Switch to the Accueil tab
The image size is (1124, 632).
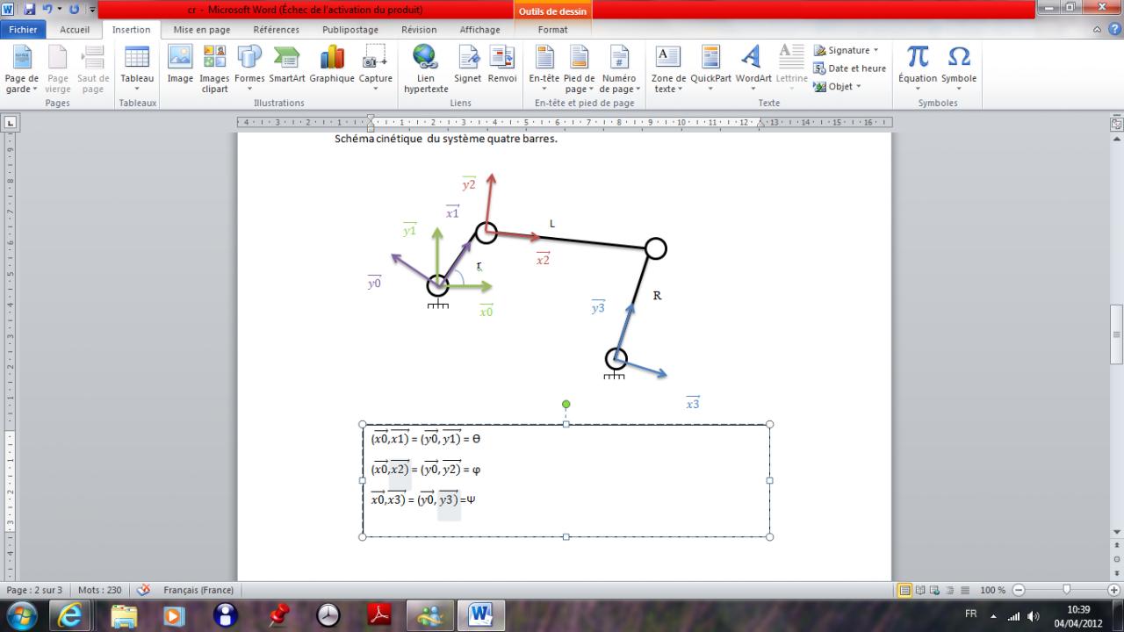[75, 30]
